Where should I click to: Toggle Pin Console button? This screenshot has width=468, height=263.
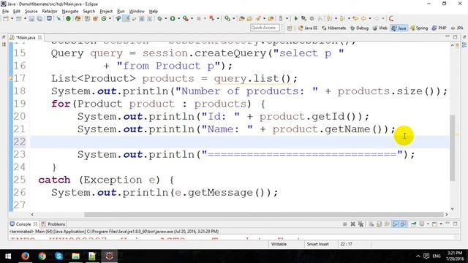pos(413,224)
